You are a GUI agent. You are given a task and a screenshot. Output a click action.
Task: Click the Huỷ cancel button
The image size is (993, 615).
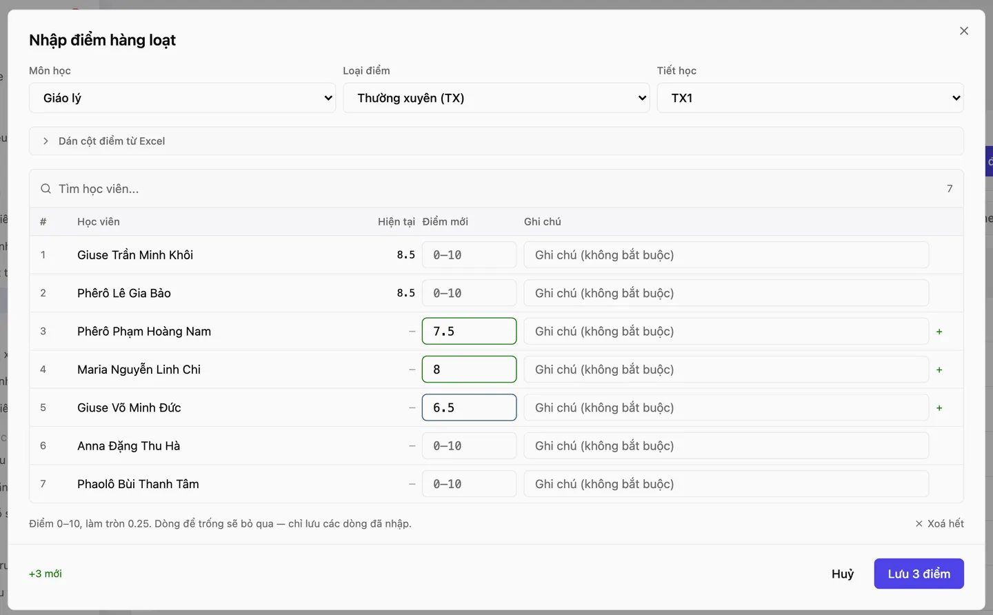(843, 574)
